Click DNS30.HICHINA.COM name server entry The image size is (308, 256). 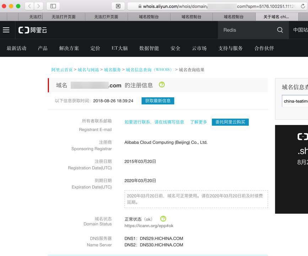[x=162, y=245]
